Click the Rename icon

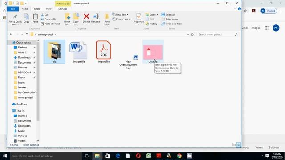96,16
